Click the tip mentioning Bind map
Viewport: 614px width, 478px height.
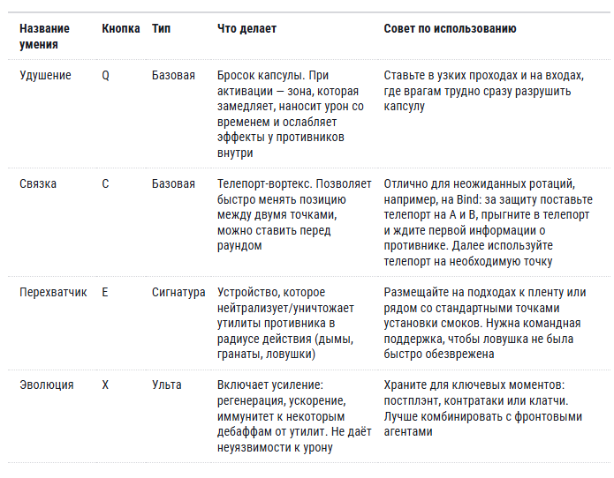coord(488,222)
